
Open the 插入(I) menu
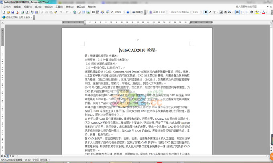pyautogui.click(x=38, y=7)
